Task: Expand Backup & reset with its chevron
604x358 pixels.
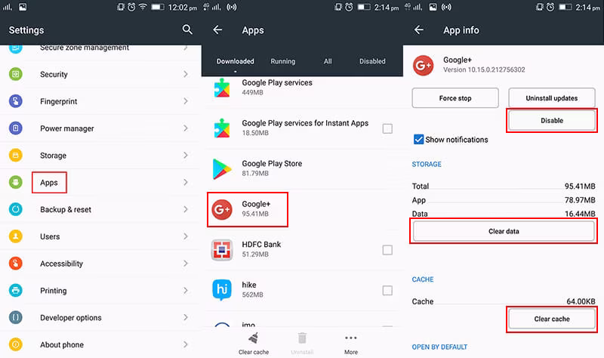Action: (x=186, y=209)
